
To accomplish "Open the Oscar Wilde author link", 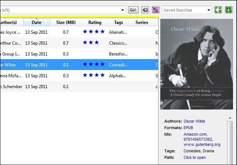I will pos(194,121).
